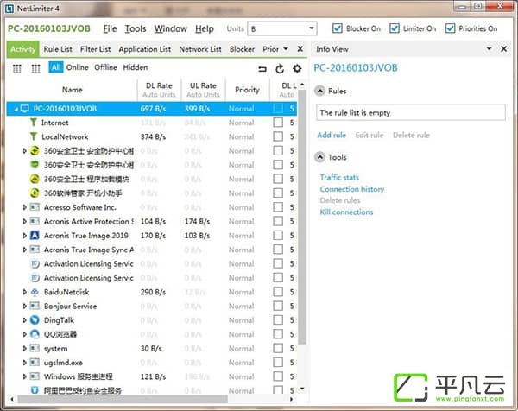Check the DL limit box for BaiduNetdisk row
Viewport: 518px width, 411px height.
(278, 292)
